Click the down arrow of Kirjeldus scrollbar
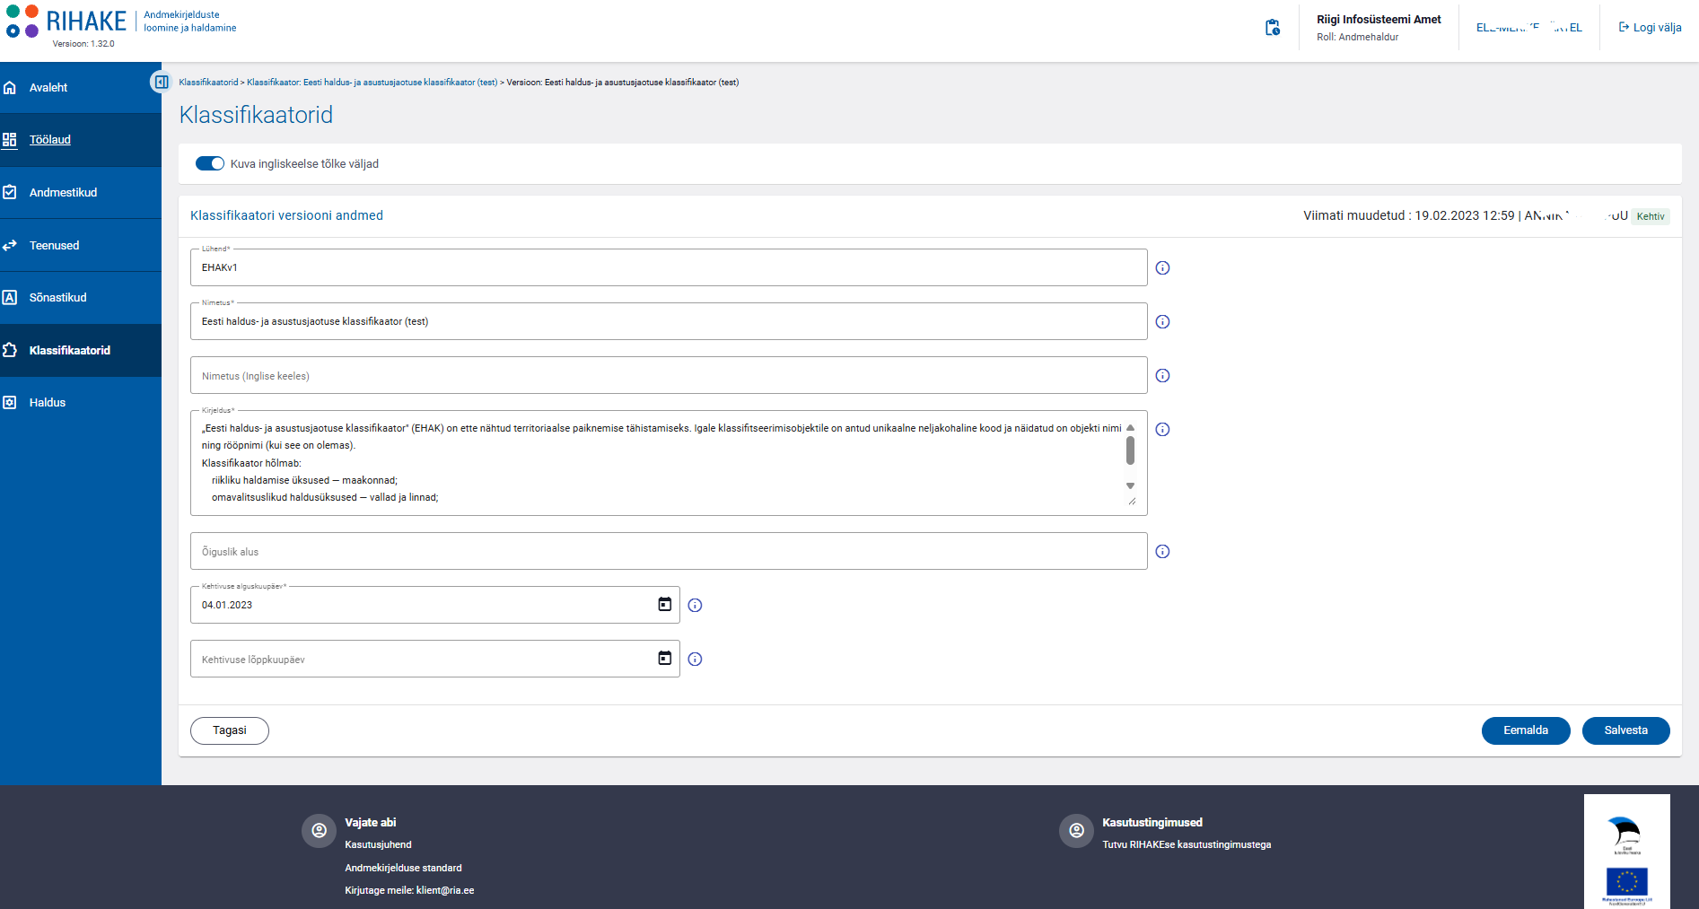This screenshot has width=1699, height=909. pyautogui.click(x=1130, y=485)
